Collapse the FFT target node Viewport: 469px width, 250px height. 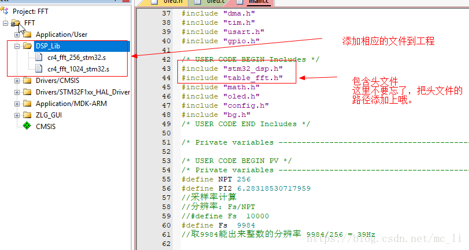coord(5,23)
